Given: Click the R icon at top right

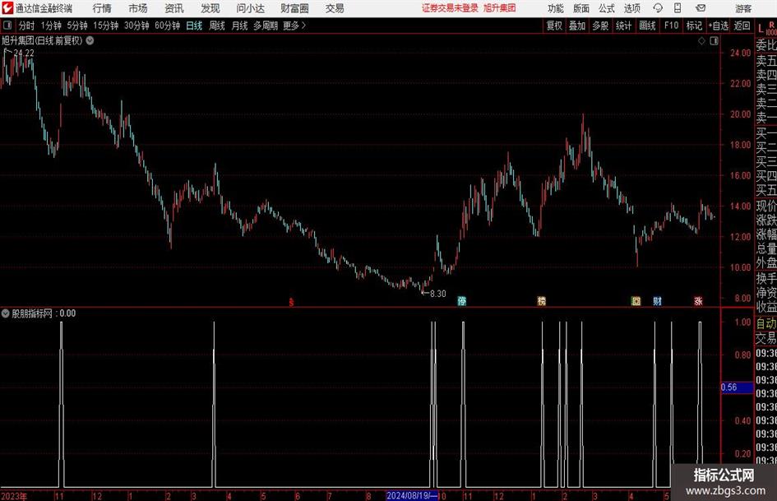Looking at the screenshot, I should [x=771, y=25].
